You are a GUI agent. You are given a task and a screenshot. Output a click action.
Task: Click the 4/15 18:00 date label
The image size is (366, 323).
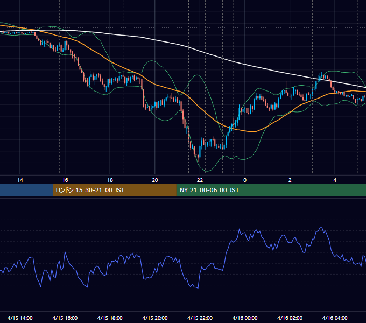[110, 318]
